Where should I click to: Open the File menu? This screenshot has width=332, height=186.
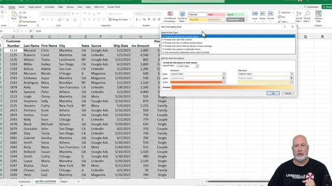tap(2, 7)
